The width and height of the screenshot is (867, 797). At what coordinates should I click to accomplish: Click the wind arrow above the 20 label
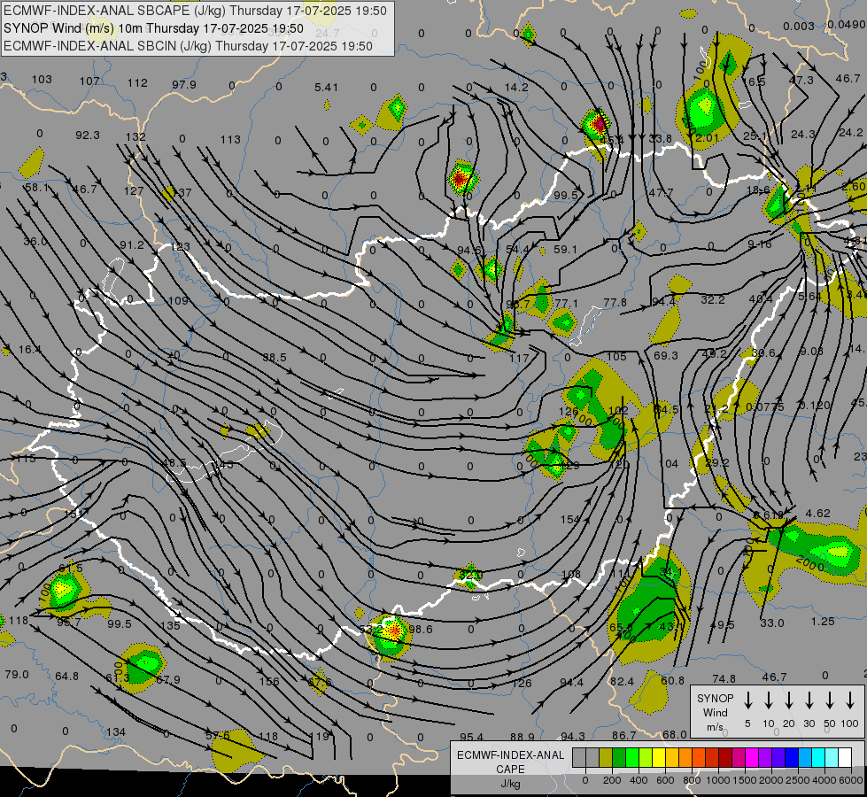(788, 700)
